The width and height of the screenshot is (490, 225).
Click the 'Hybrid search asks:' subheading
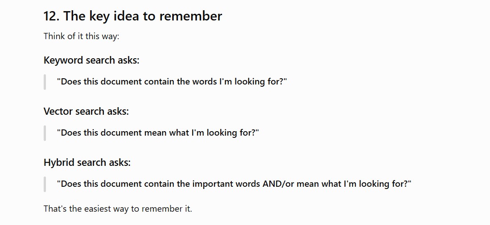[x=87, y=162]
